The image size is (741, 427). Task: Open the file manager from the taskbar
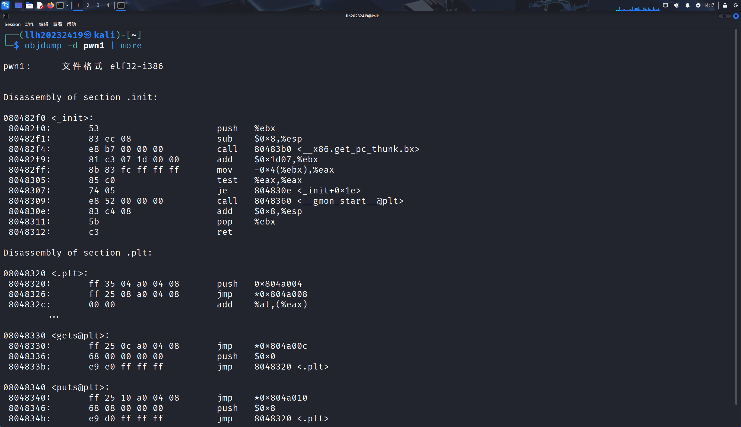29,5
